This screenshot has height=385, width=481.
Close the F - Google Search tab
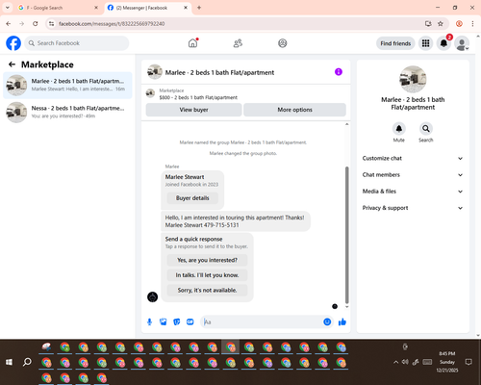(96, 8)
